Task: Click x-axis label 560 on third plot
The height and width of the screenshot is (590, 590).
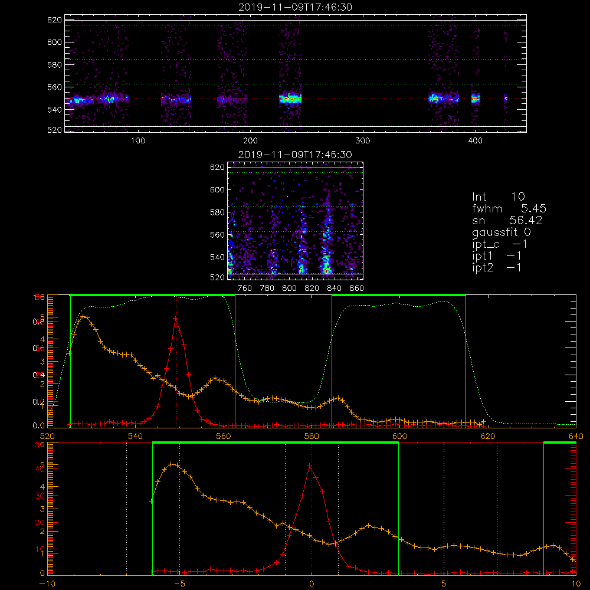Action: (x=224, y=436)
